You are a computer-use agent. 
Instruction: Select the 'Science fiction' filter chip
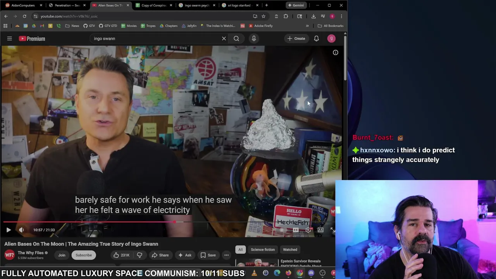pos(263,250)
